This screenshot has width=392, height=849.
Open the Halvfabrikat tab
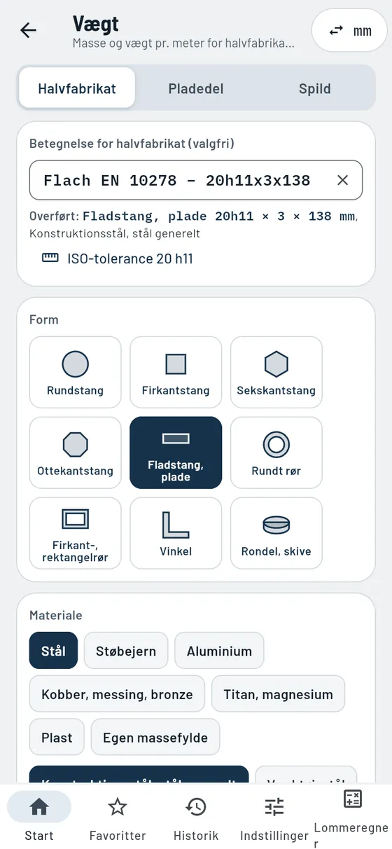77,88
